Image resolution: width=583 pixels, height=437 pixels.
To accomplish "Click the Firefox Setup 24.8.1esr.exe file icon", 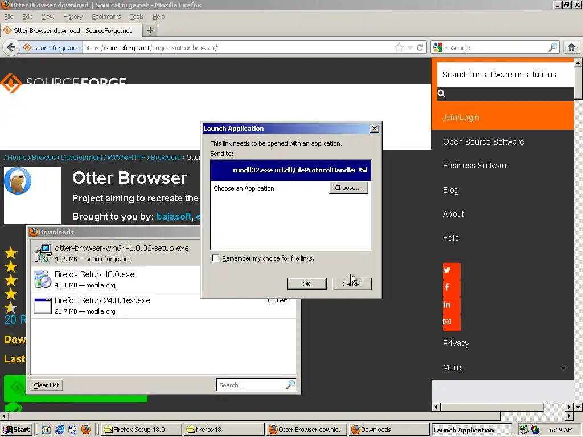I will coord(43,306).
